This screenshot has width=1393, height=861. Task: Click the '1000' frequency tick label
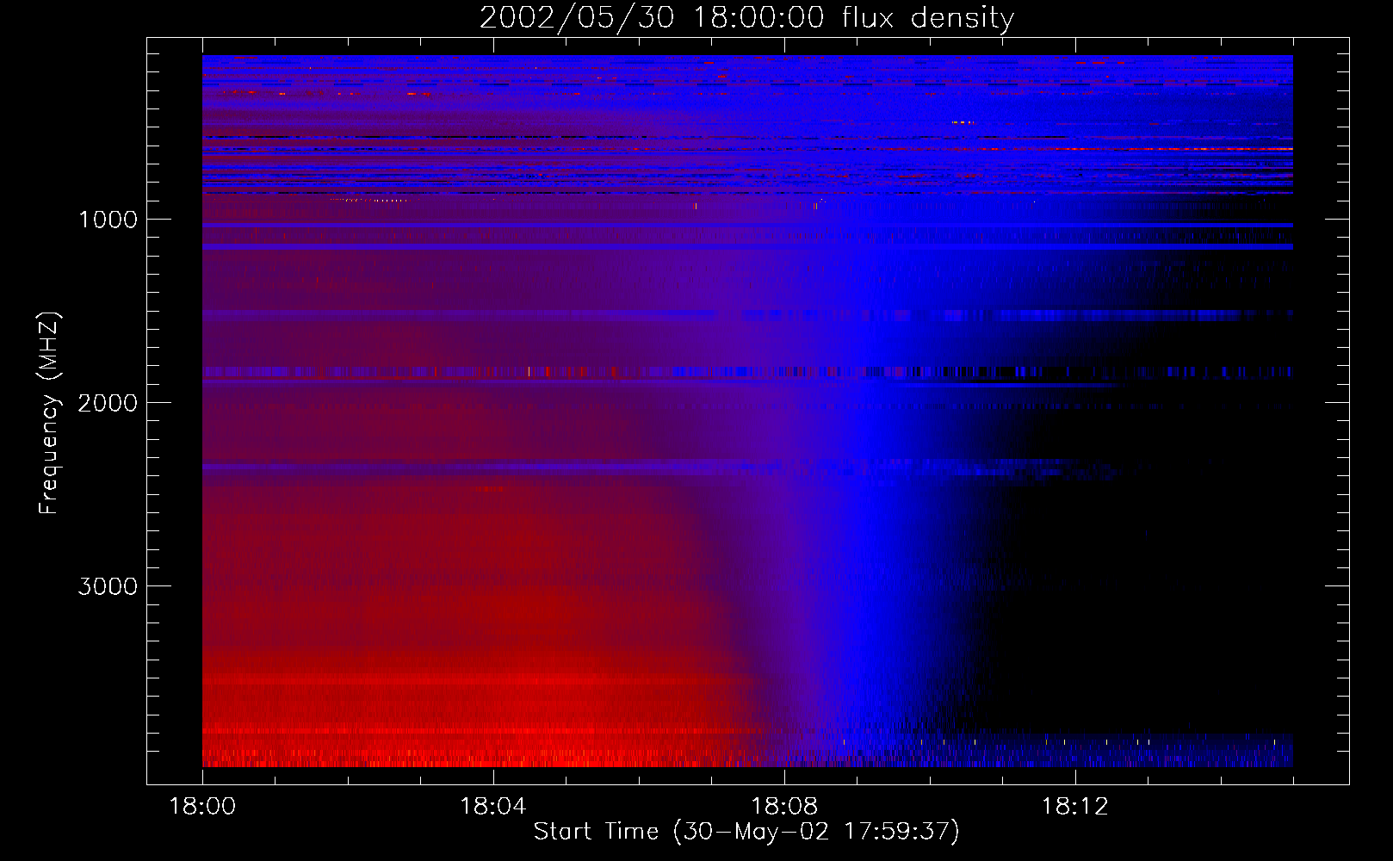[108, 220]
